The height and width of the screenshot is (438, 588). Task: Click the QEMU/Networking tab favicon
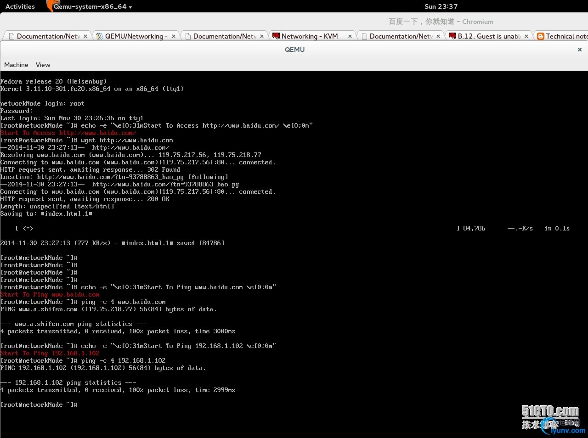100,36
